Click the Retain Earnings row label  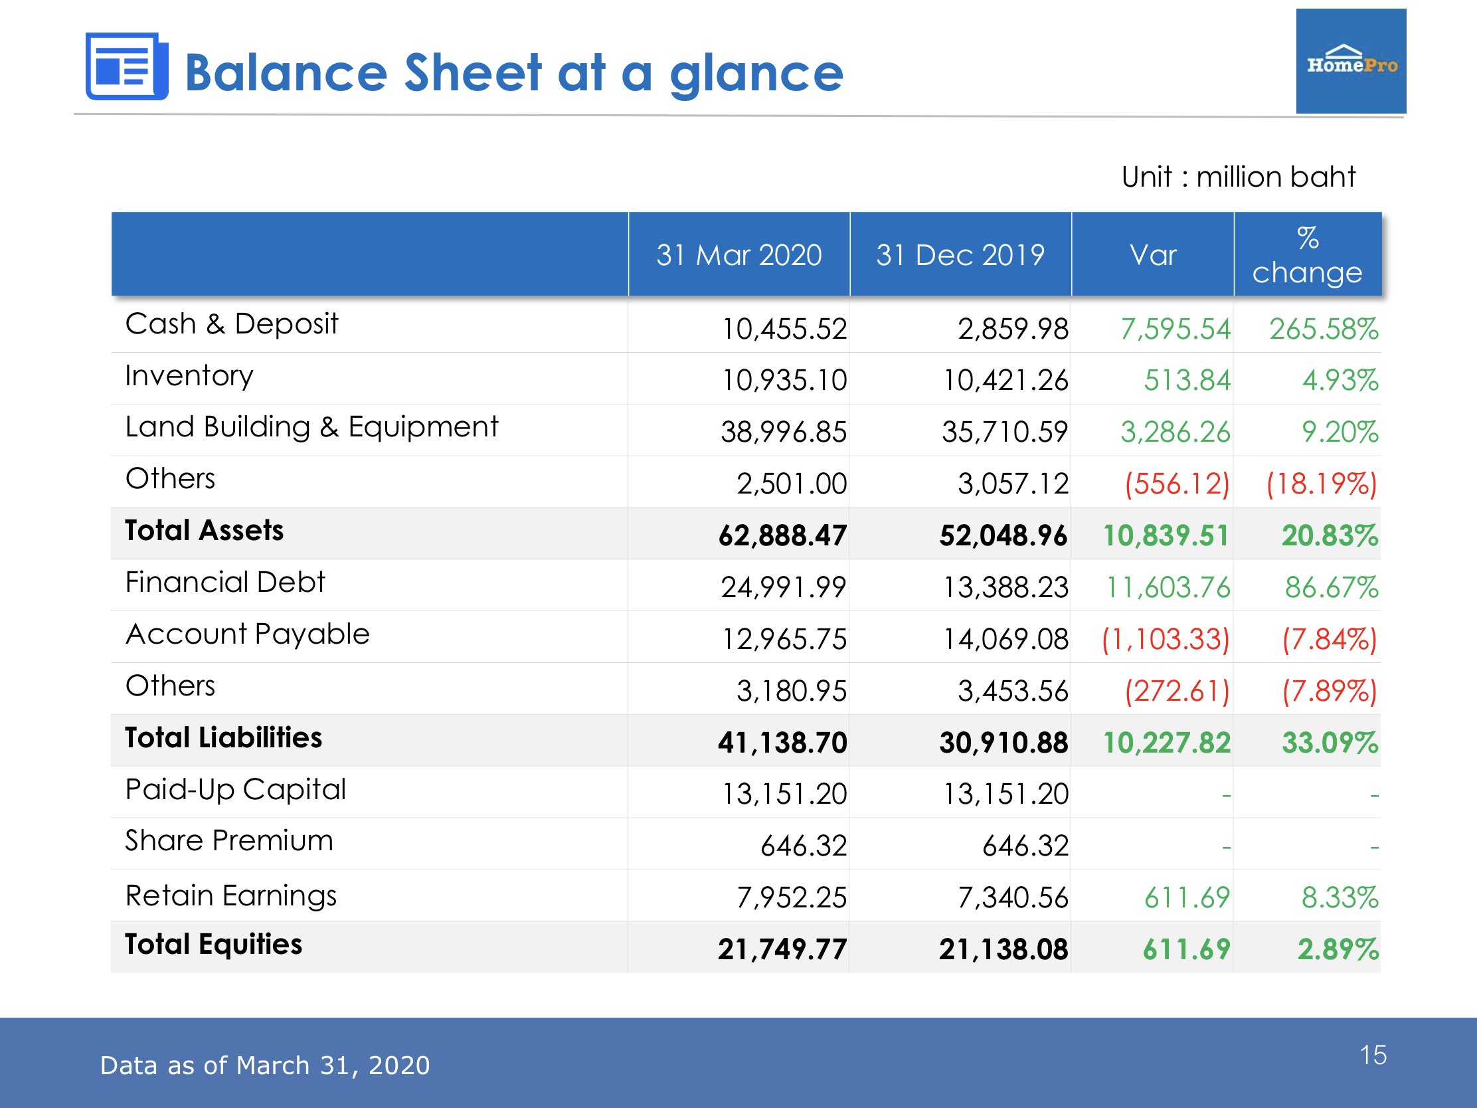tap(231, 896)
